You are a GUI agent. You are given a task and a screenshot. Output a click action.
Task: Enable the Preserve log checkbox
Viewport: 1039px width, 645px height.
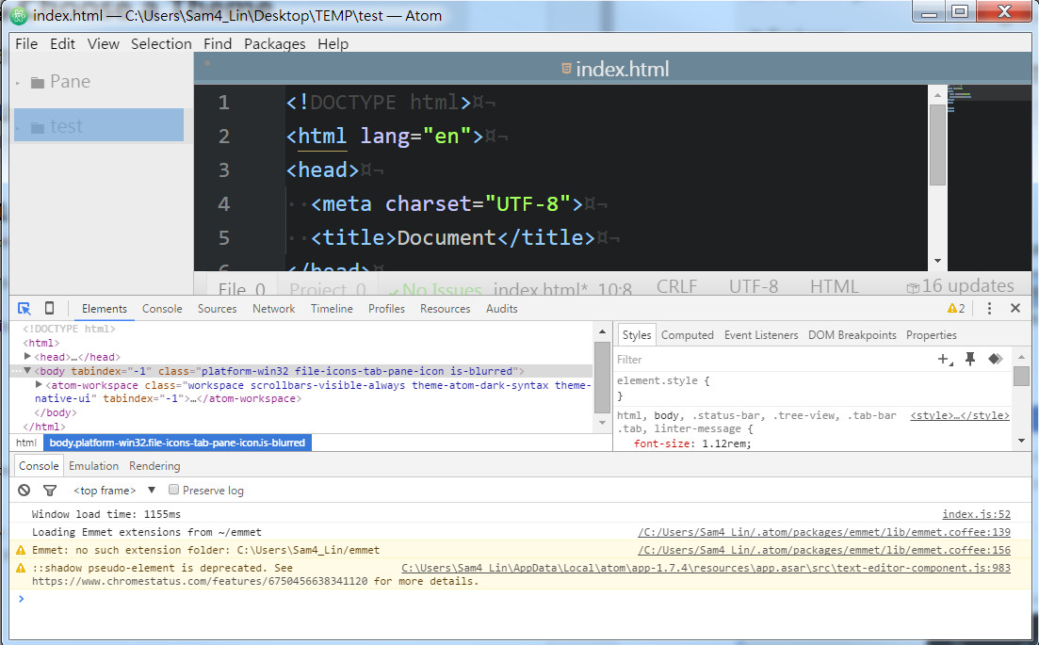[173, 490]
